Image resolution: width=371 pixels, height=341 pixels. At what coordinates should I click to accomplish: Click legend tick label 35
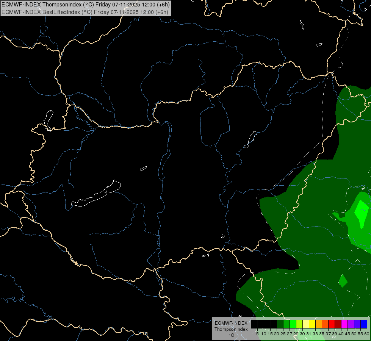pos(322,334)
